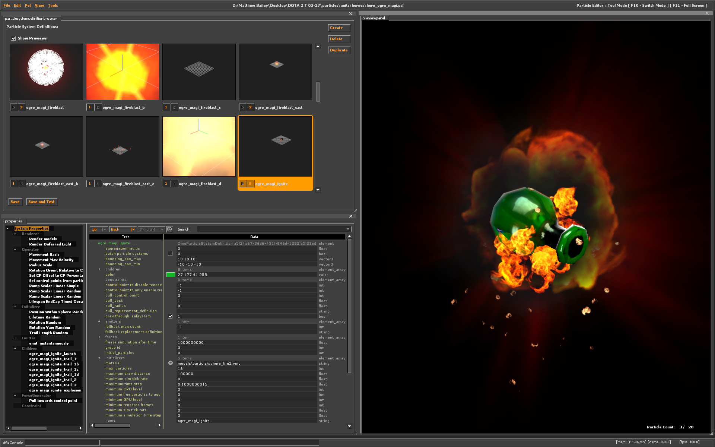Close the preview panel
715x447 pixels.
point(707,13)
